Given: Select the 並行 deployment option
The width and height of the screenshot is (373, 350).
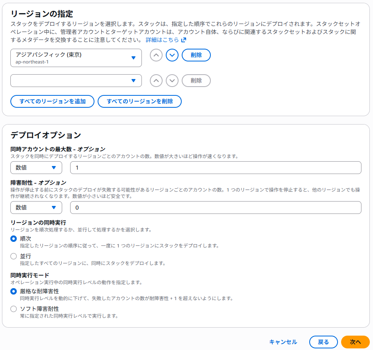Looking at the screenshot, I should coord(13,256).
